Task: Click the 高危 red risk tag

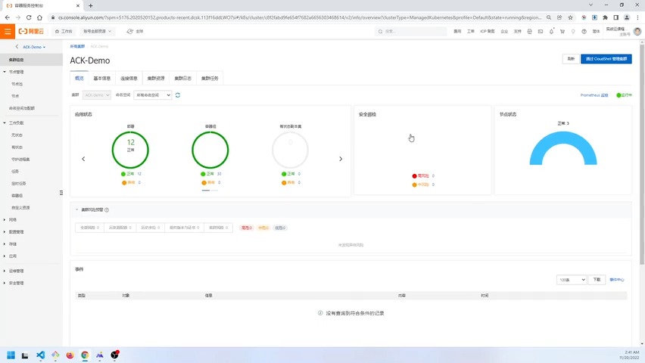Action: [246, 228]
